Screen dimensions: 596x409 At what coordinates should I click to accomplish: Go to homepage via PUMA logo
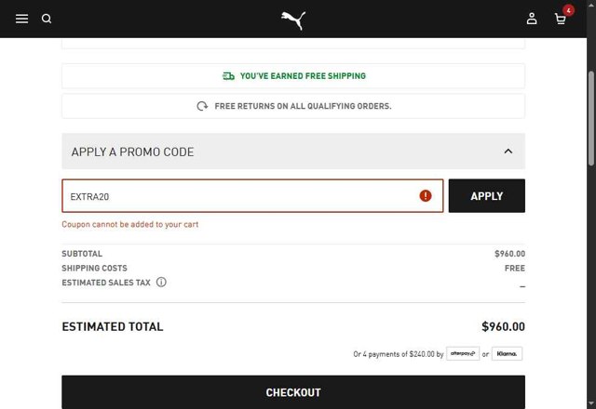293,20
